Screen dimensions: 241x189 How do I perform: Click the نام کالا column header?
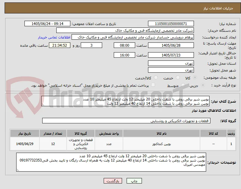pos(161,133)
